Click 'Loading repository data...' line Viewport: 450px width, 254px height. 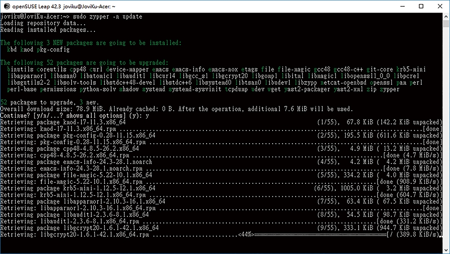coord(43,23)
